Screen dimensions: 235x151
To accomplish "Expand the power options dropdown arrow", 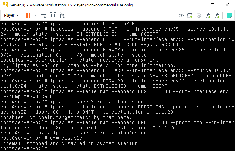I will pyautogui.click(x=35, y=15).
